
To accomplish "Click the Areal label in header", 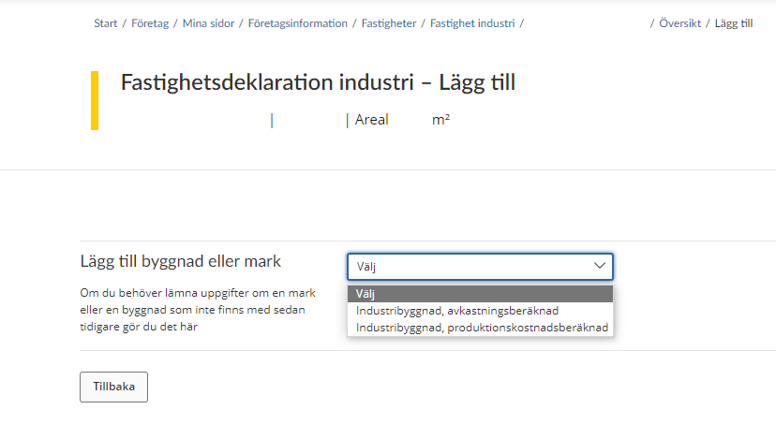I will point(372,120).
